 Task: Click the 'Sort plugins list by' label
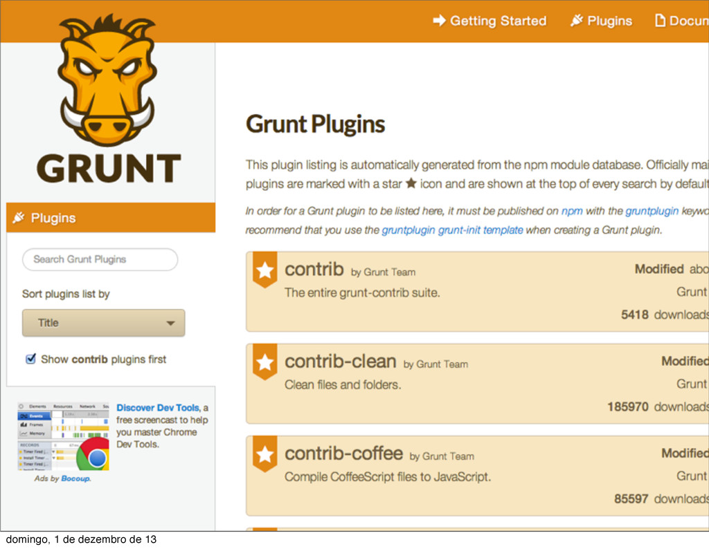coord(66,294)
